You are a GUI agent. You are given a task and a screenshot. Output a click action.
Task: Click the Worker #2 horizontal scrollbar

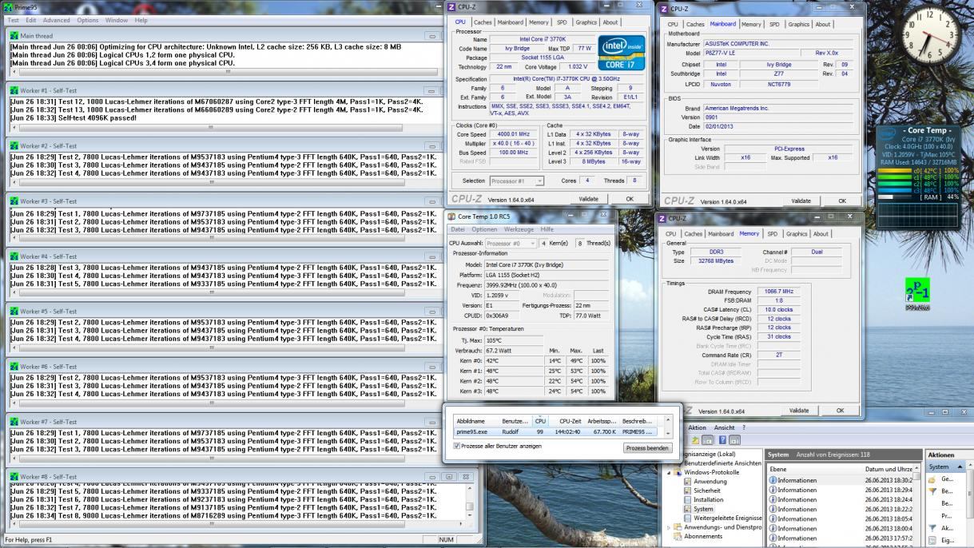click(x=225, y=181)
